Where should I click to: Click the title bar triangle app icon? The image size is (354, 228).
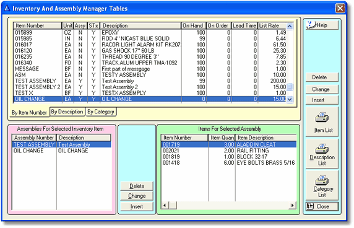[x=7, y=8]
